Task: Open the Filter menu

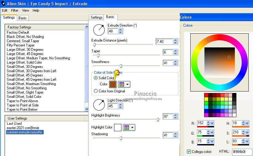Action: 15,10
